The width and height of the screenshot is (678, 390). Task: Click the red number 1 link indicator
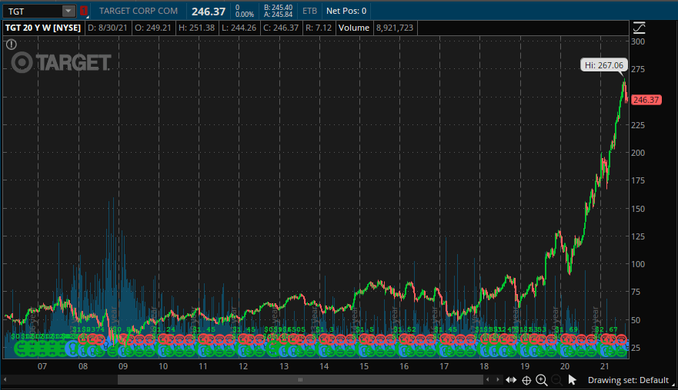(x=84, y=12)
